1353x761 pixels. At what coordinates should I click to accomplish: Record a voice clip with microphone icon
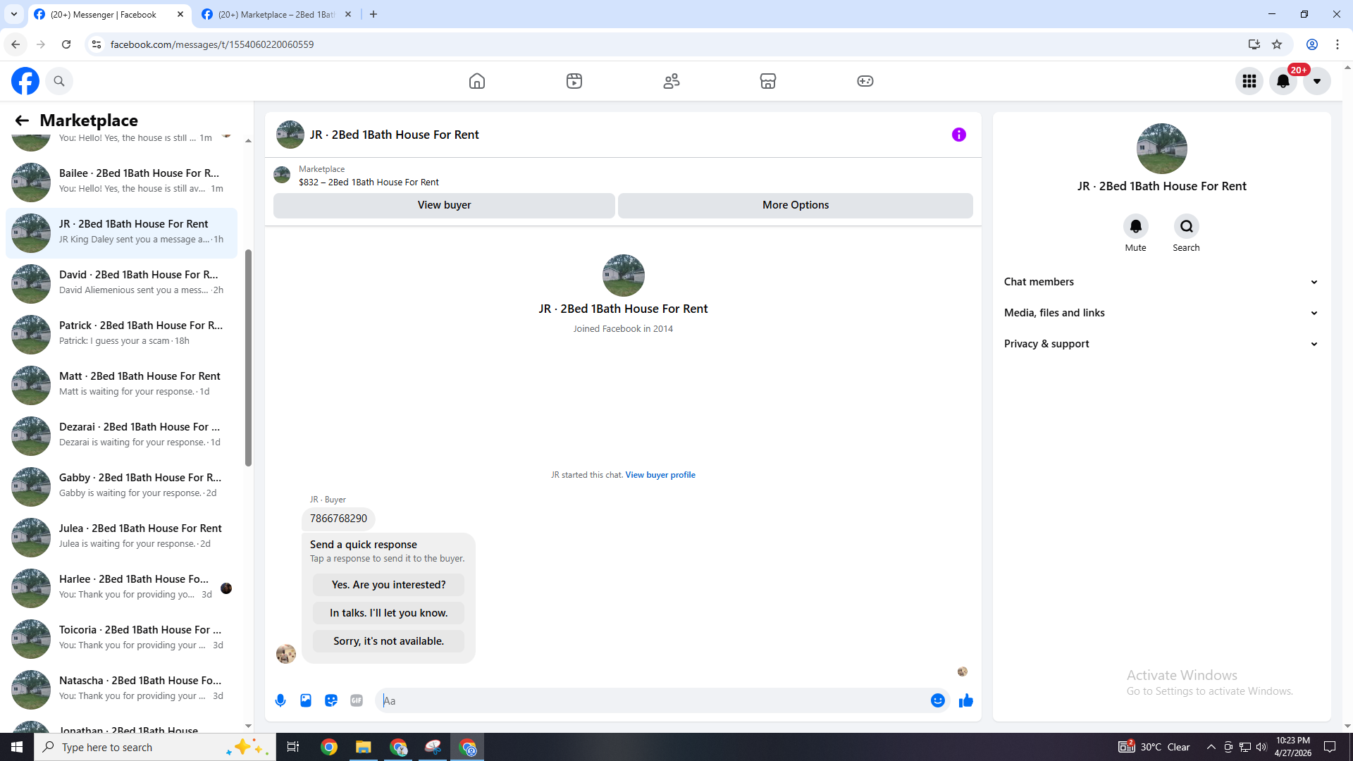pos(280,700)
